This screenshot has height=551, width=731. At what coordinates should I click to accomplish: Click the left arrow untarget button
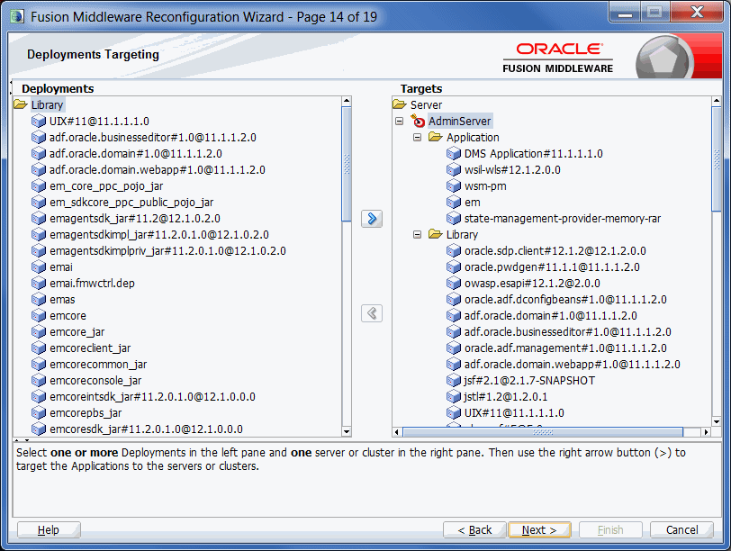[x=372, y=313]
